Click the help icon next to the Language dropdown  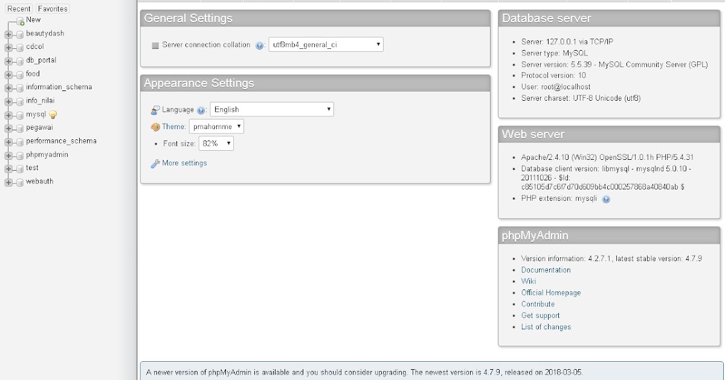[x=200, y=109]
